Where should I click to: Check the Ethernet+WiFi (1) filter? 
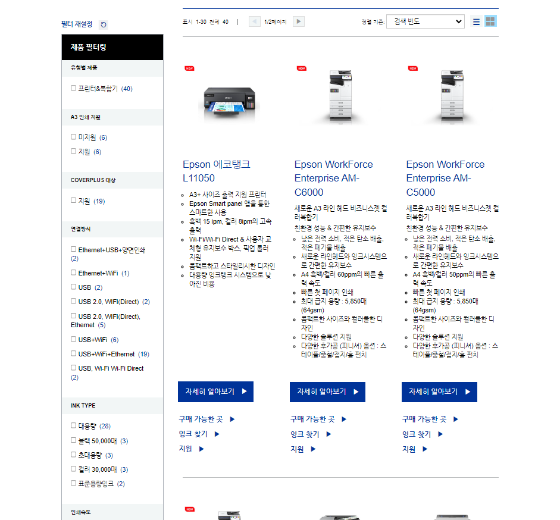point(74,272)
